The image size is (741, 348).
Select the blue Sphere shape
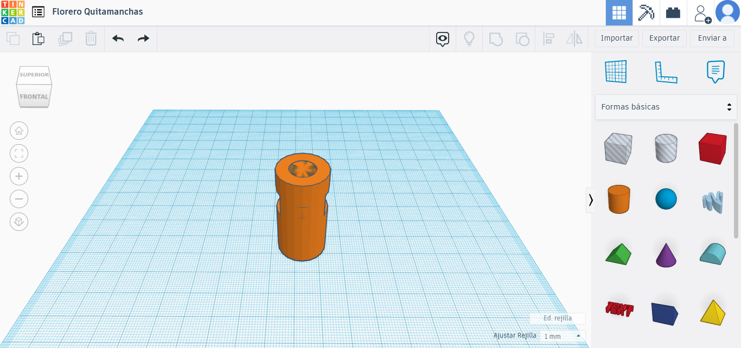coord(666,199)
